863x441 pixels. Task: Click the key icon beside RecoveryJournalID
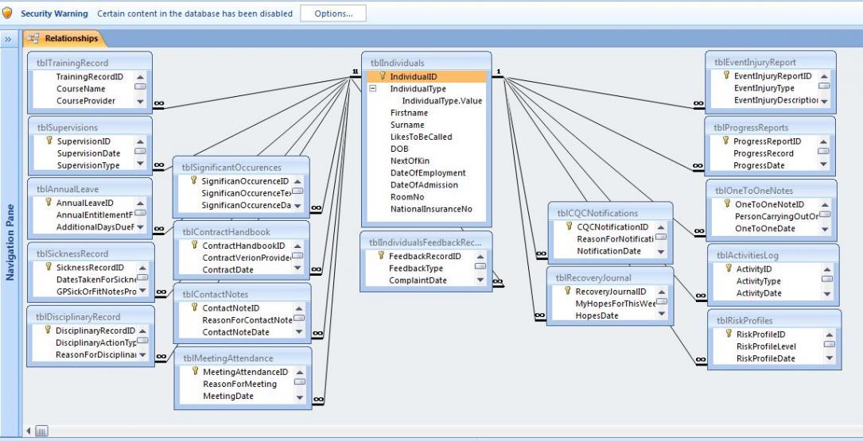tap(567, 291)
